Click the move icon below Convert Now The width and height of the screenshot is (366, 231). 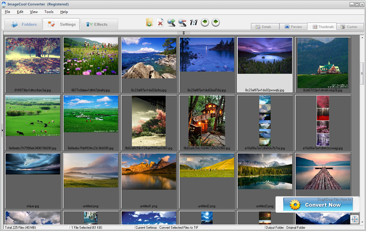(355, 219)
